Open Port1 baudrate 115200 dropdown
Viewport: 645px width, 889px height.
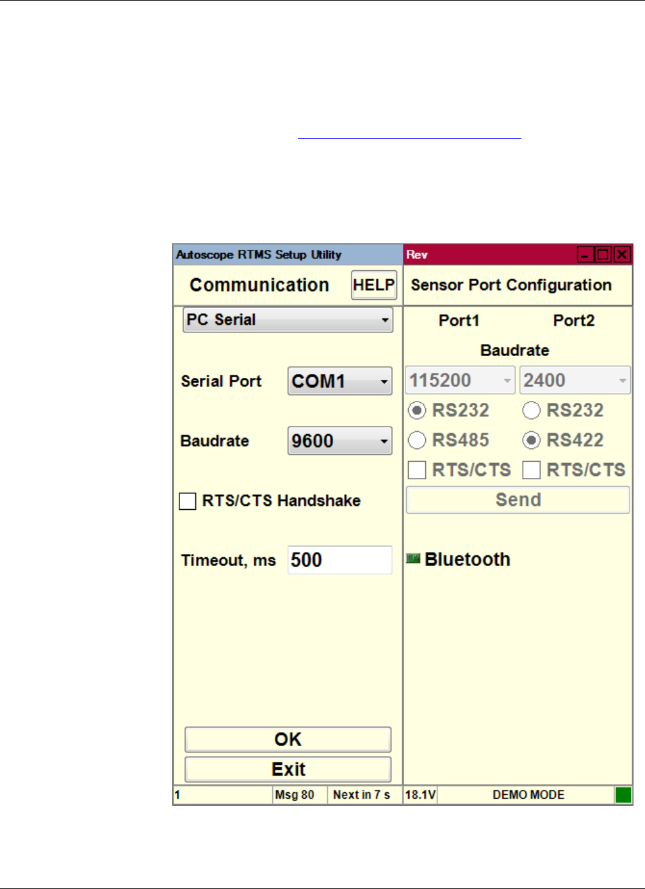click(461, 380)
